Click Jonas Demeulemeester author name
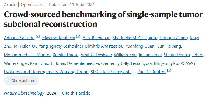Image resolution: width=209 pixels, height=101 pixels. click(77, 63)
